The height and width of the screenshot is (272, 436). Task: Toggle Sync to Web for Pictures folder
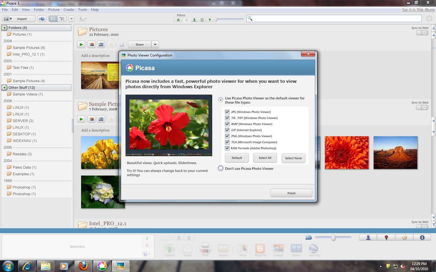(422, 33)
